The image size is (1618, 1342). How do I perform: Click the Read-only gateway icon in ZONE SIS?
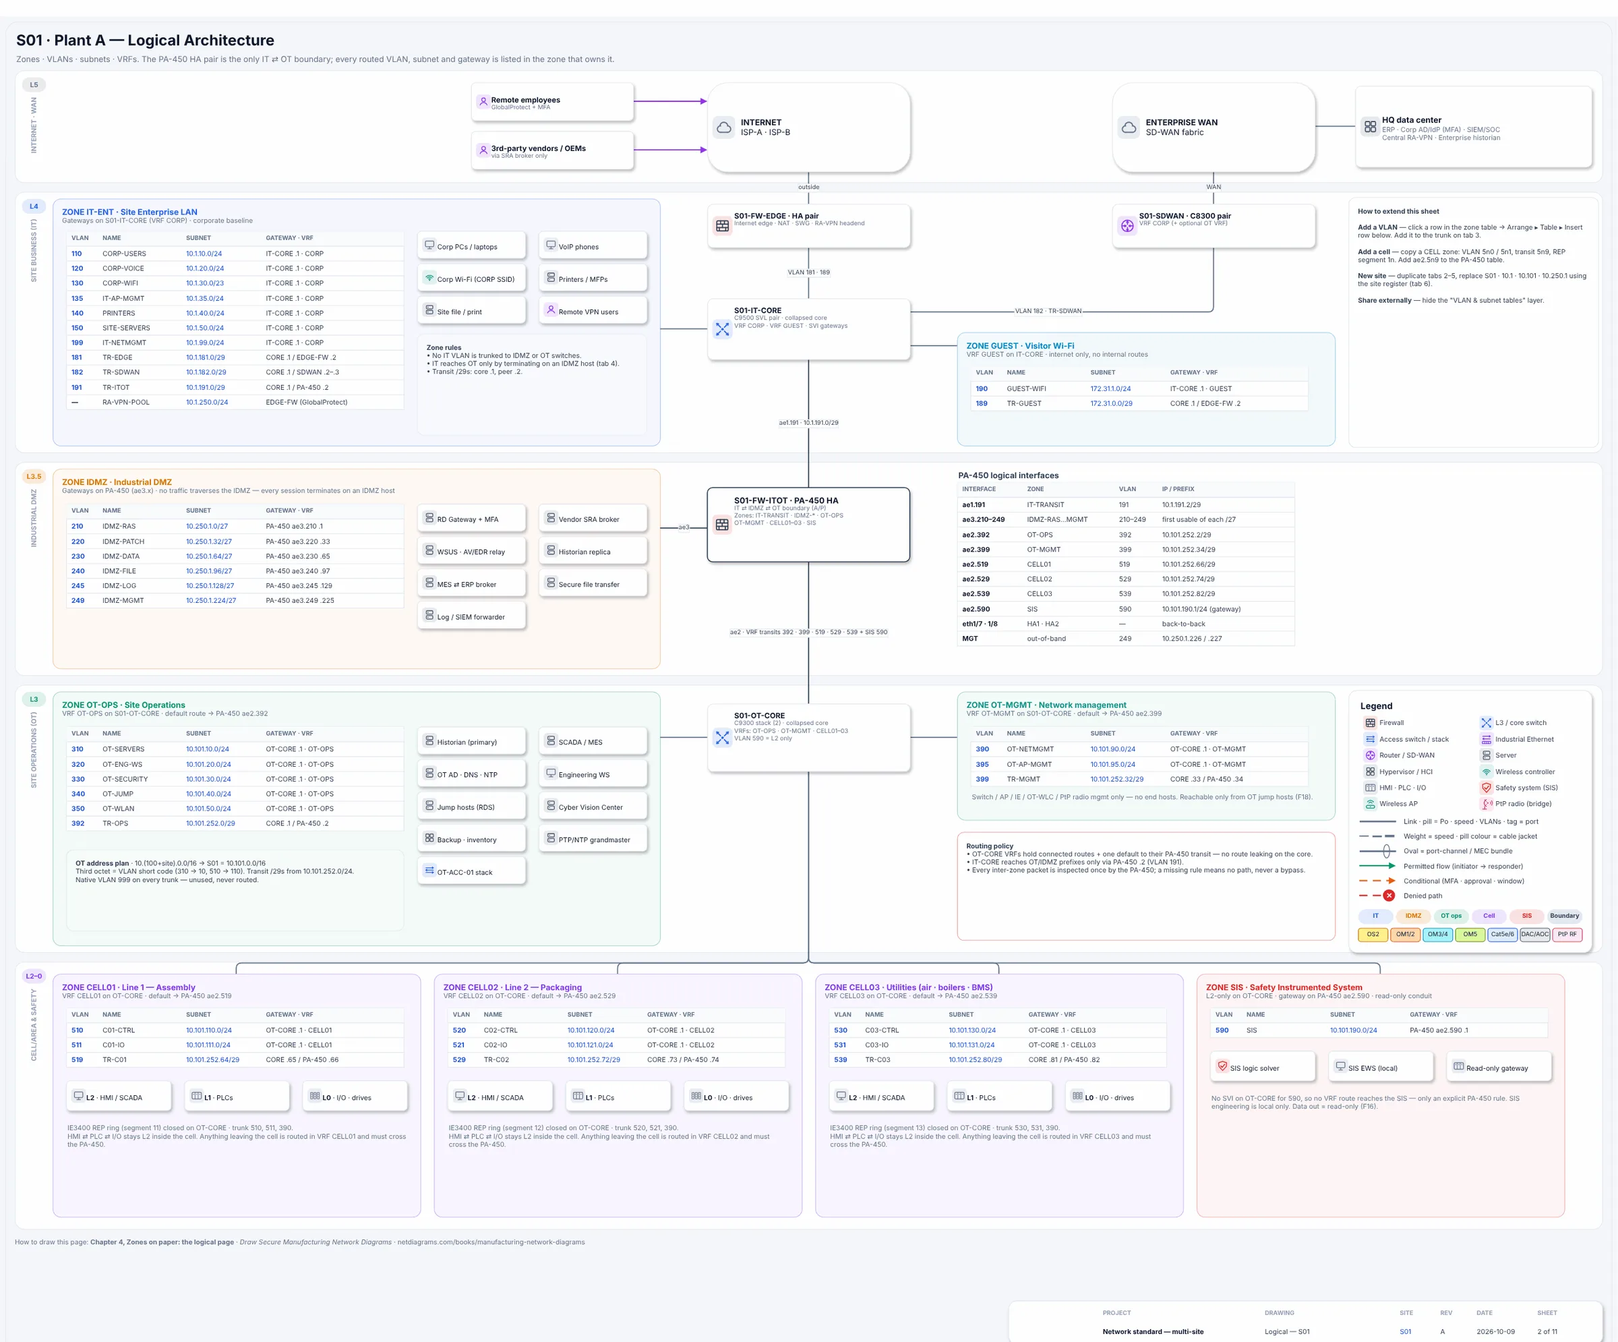pyautogui.click(x=1458, y=1066)
